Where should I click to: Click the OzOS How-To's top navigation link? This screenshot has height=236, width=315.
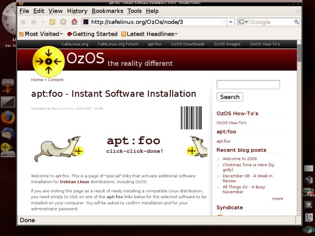coord(265,44)
